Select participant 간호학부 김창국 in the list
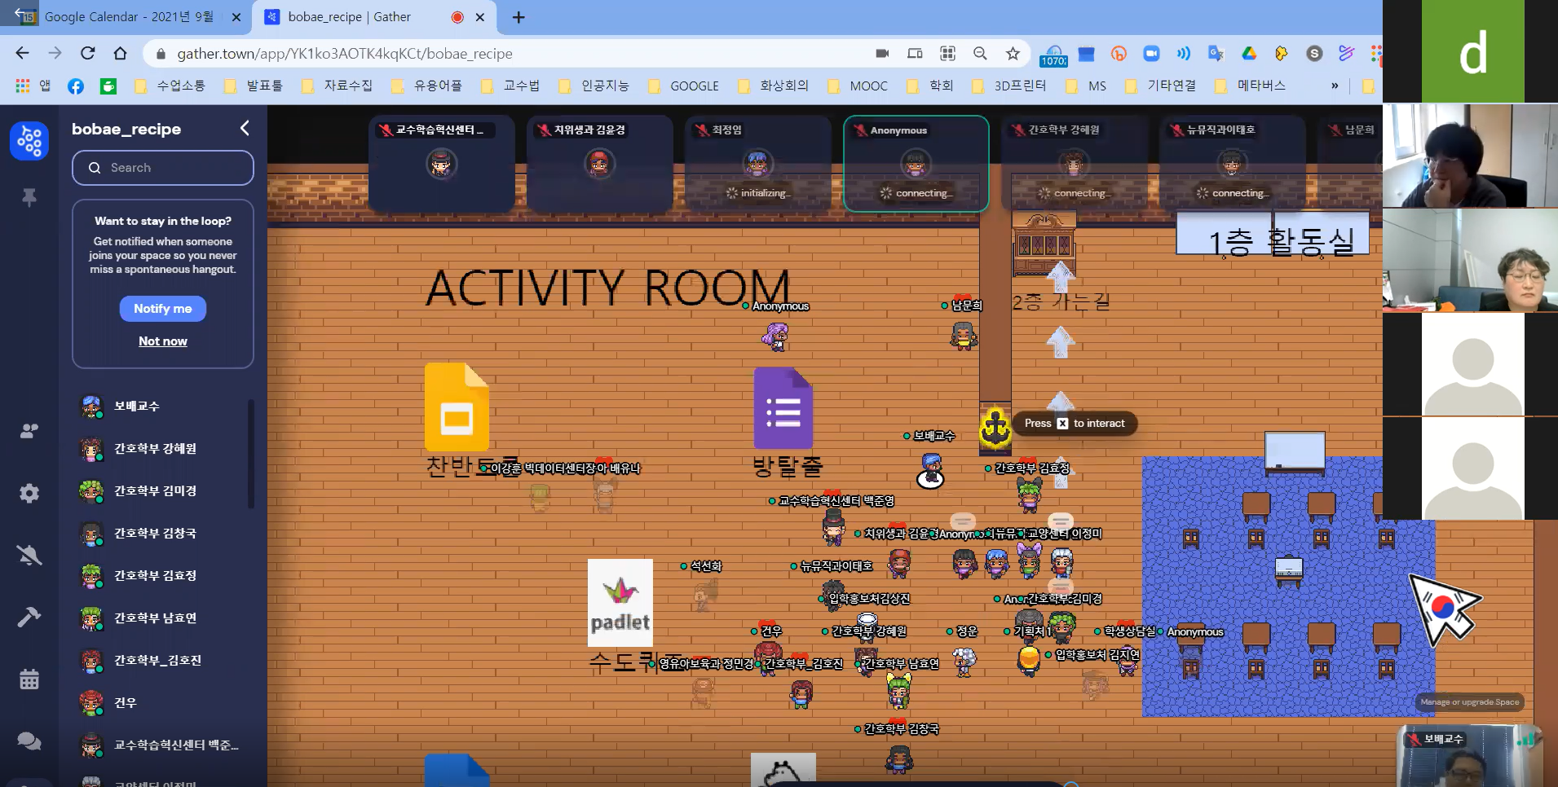Viewport: 1558px width, 787px height. pyautogui.click(x=161, y=533)
